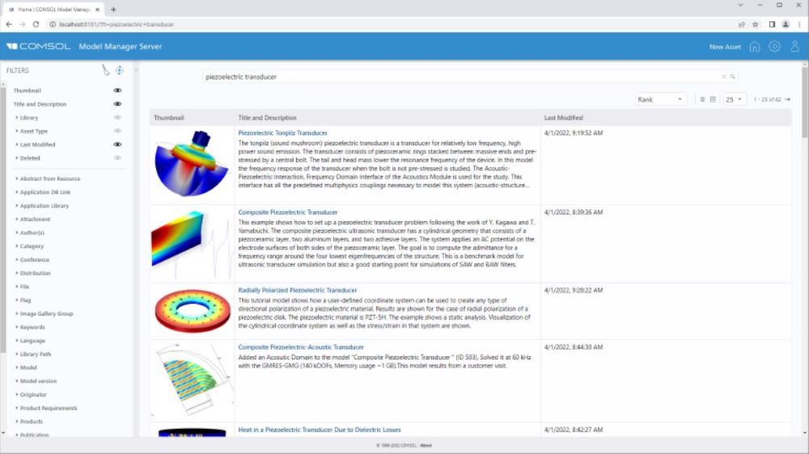Go to next results page arrow
Screen dimensions: 809x454
788,99
